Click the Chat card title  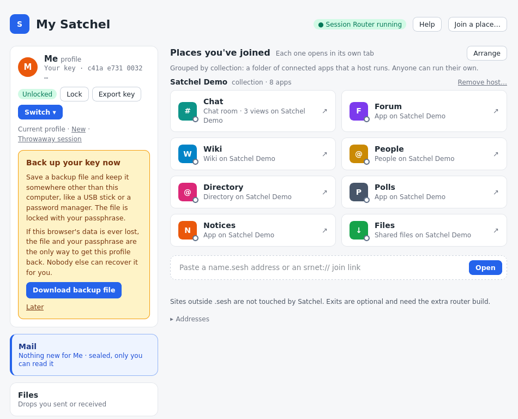213,101
